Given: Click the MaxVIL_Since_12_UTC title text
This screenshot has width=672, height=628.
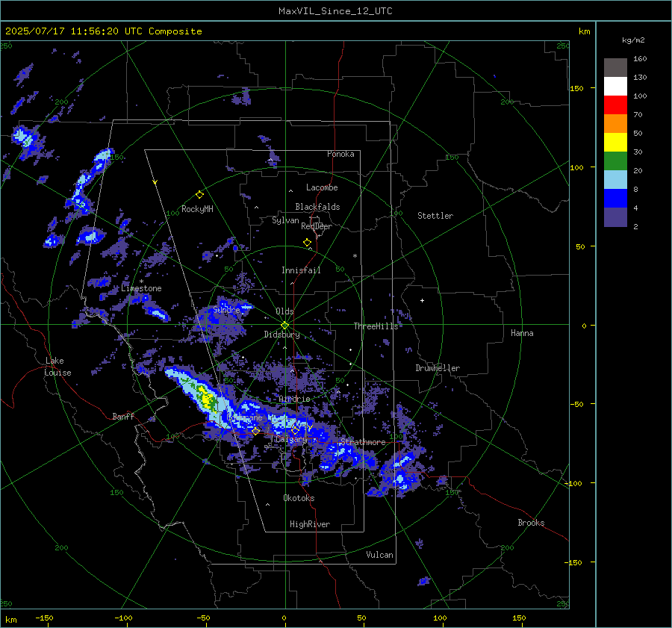Looking at the screenshot, I should pos(335,11).
